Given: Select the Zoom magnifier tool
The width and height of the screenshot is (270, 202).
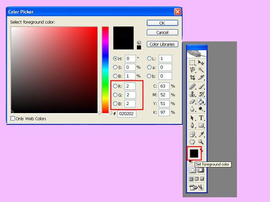Looking at the screenshot, I should pyautogui.click(x=202, y=141).
